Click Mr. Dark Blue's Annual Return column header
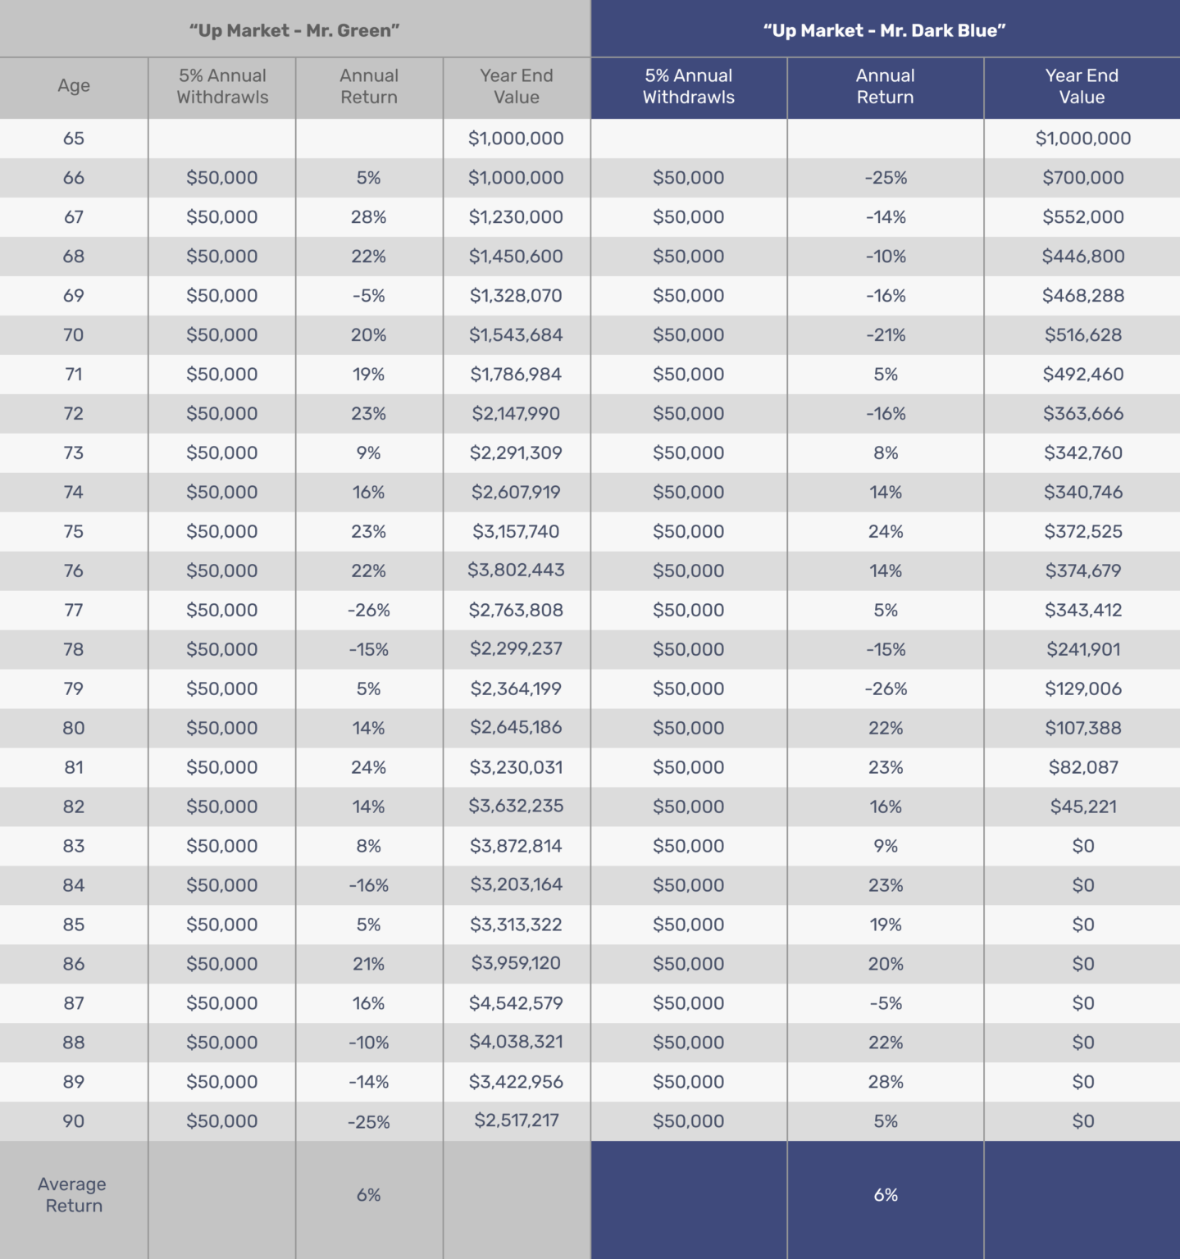The width and height of the screenshot is (1180, 1259). pos(886,86)
